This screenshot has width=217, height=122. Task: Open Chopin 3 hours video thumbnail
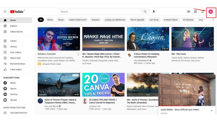(148, 39)
